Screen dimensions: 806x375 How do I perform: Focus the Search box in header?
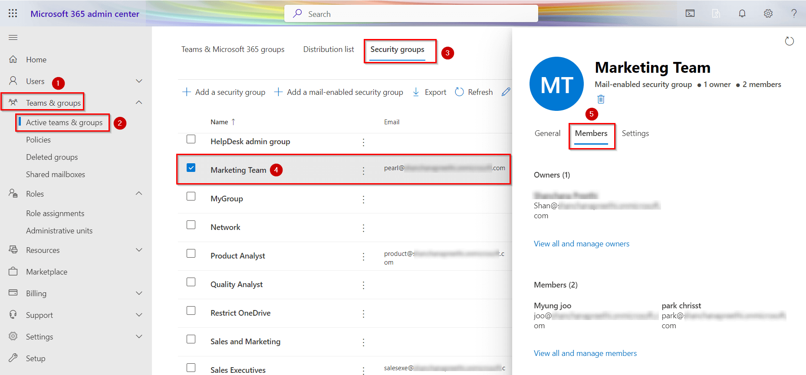(411, 13)
